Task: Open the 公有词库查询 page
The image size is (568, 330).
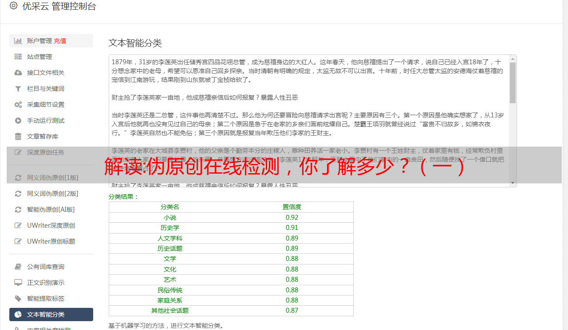Action: click(45, 267)
